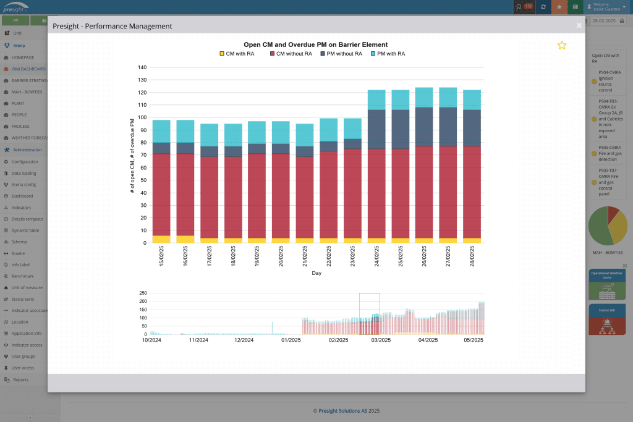Open MAH - BOWTIES sidebar item
Viewport: 633px width, 422px height.
tap(27, 92)
